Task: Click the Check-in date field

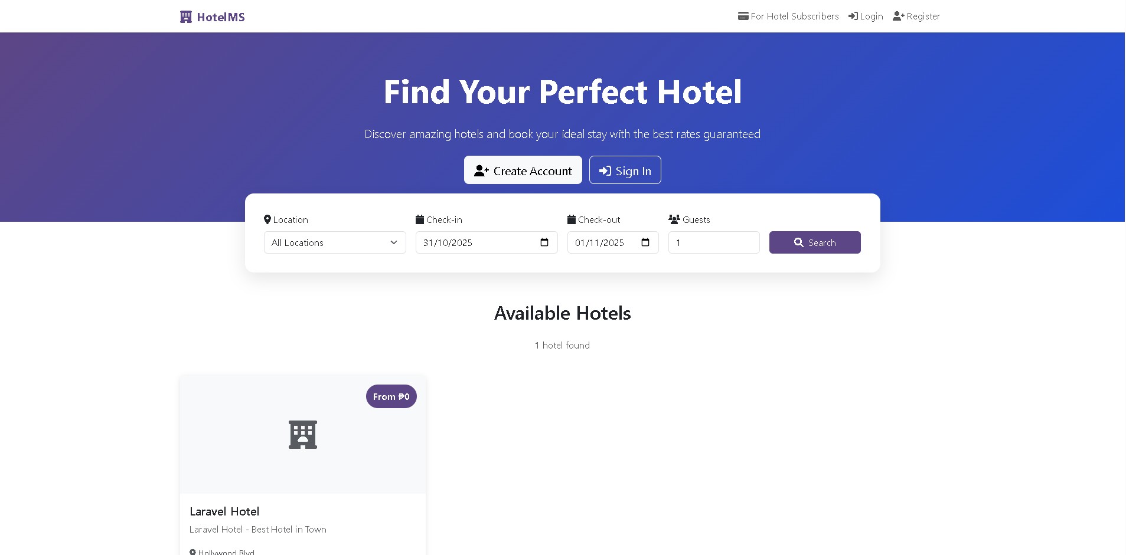Action: [x=472, y=242]
